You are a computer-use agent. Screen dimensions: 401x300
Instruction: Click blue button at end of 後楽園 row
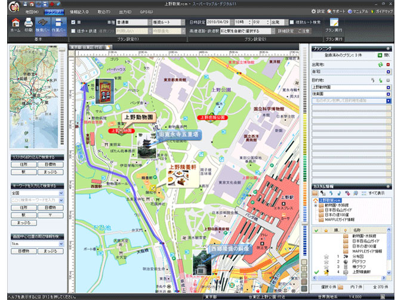click(388, 94)
